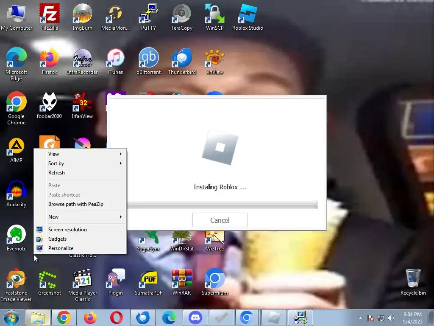Click Chrome in the taskbar
Image resolution: width=434 pixels, height=326 pixels.
click(64, 318)
